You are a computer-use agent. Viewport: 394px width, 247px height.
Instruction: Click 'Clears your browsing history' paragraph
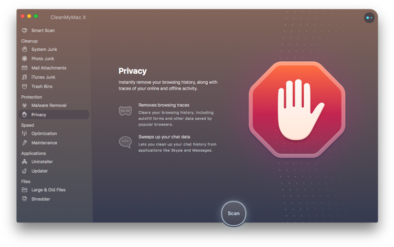click(176, 118)
